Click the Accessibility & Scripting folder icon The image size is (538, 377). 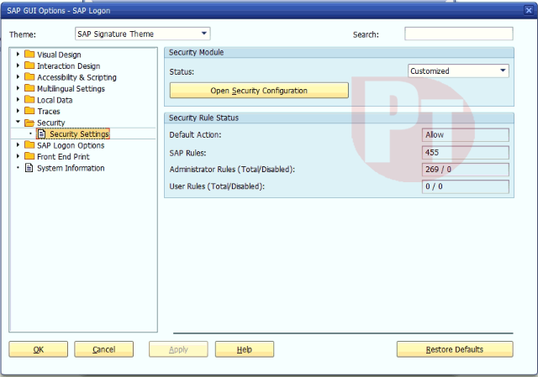tap(29, 76)
